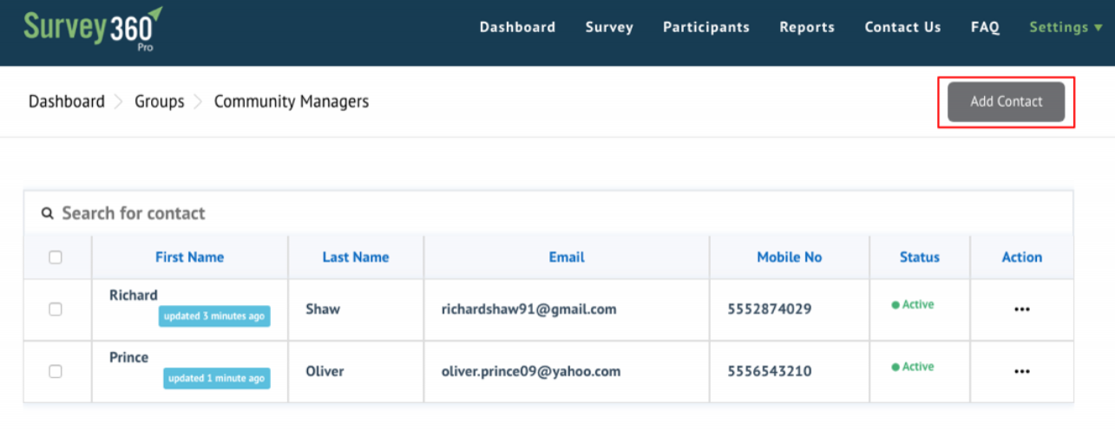
Task: Open three-dot action menu for Richard
Action: (x=1021, y=309)
